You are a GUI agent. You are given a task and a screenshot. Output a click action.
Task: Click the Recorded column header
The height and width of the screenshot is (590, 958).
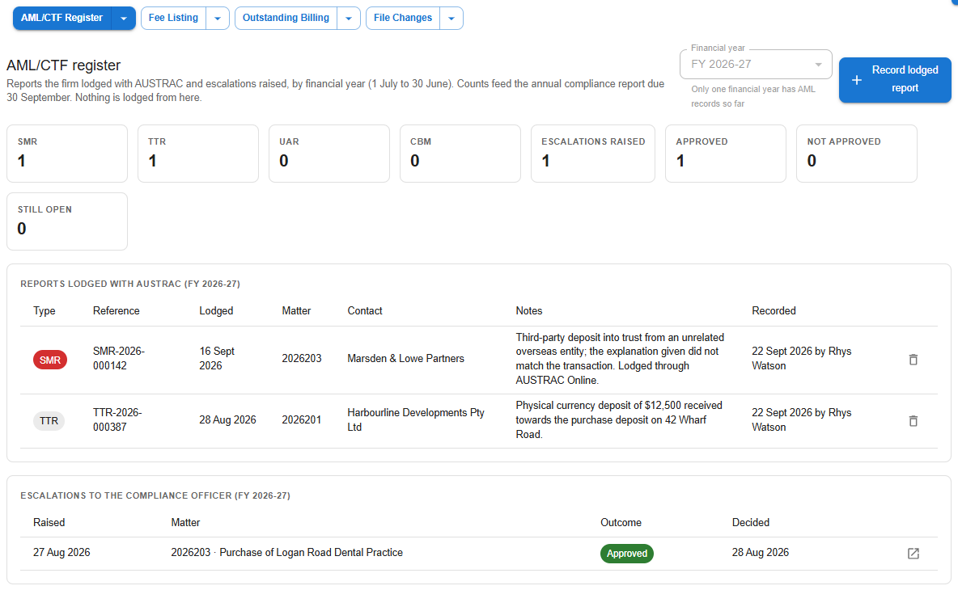coord(774,310)
